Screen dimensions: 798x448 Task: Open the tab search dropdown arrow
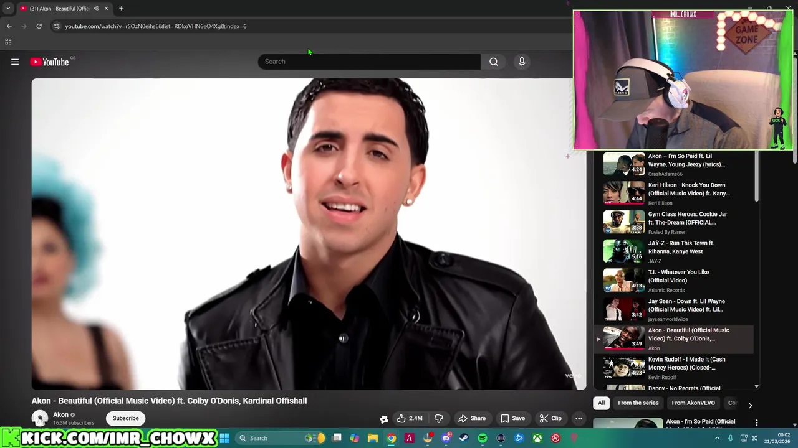[x=8, y=9]
